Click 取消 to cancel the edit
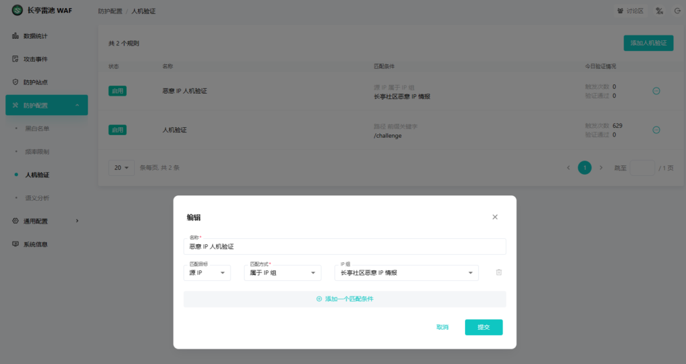Viewport: 686px width, 364px height. tap(442, 327)
